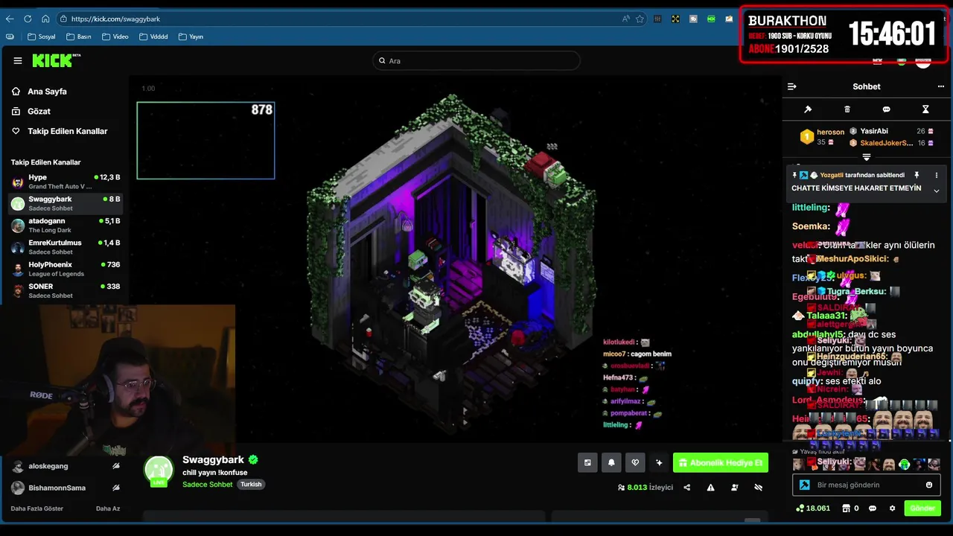
Task: Focus the Ara search field
Action: tap(476, 61)
